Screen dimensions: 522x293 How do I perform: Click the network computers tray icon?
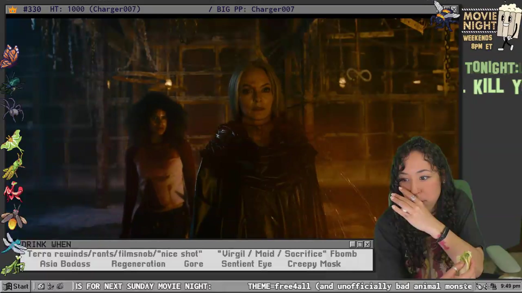[493, 286]
